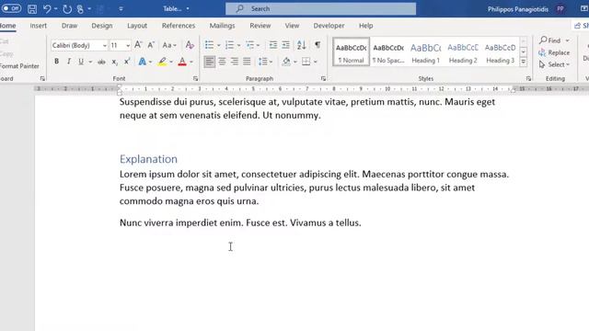Click Increase Indent icon
This screenshot has width=589, height=331.
tap(286, 45)
